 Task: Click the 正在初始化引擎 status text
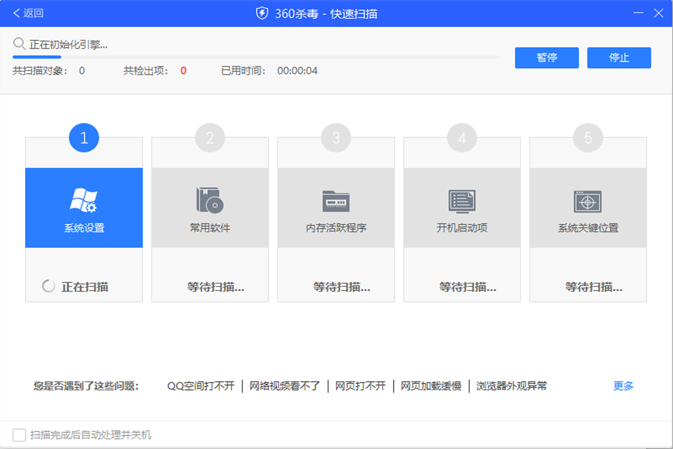[x=69, y=44]
